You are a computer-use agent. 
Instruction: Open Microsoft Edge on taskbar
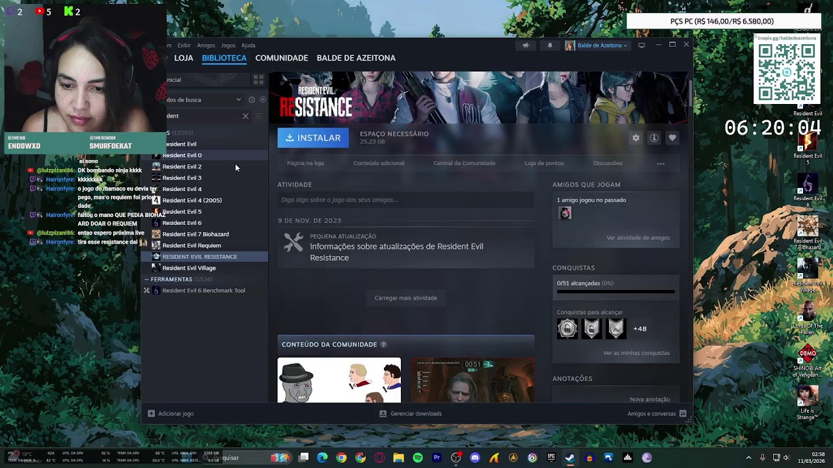(x=322, y=458)
